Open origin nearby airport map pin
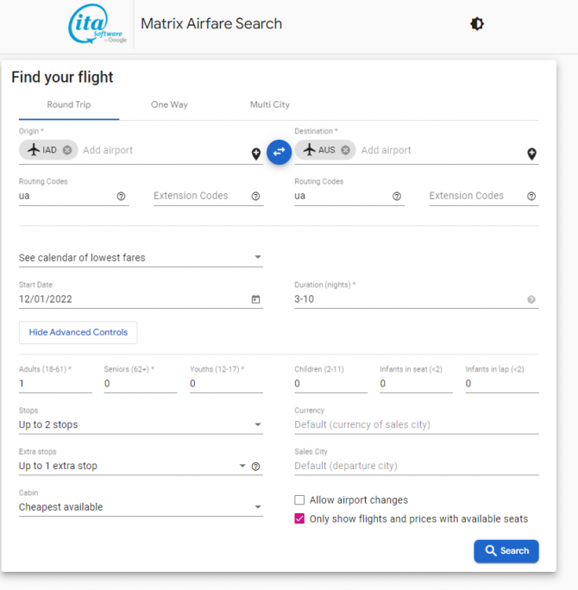Image resolution: width=578 pixels, height=590 pixels. click(x=256, y=154)
